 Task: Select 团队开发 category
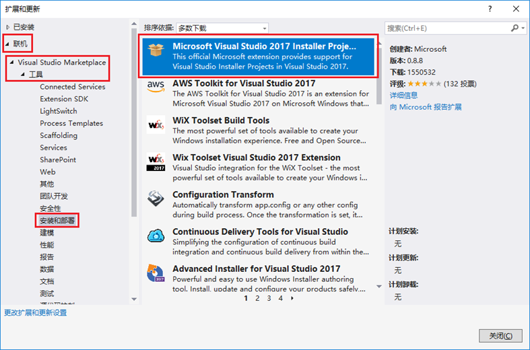click(x=54, y=197)
